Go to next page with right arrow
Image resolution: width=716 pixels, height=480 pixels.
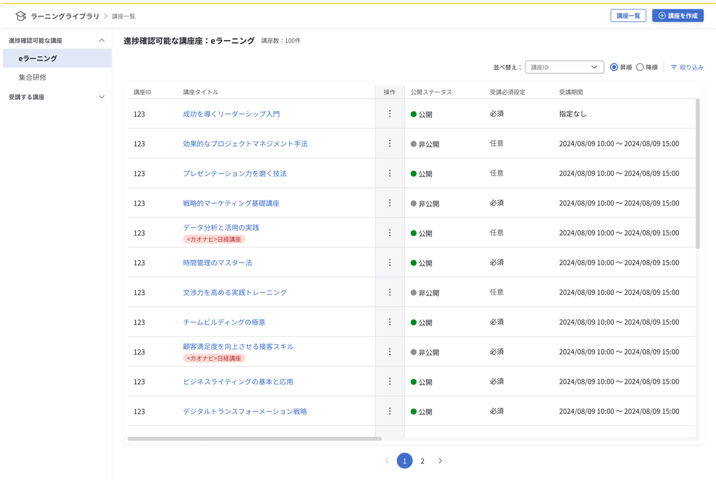pos(440,461)
